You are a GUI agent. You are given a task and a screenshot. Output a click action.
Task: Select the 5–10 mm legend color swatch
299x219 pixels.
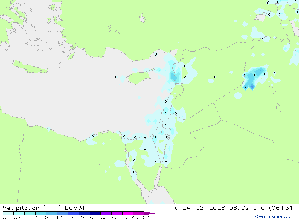tap(51, 213)
